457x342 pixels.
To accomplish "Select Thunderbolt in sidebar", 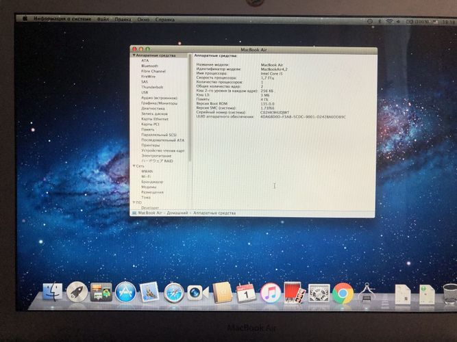I will (x=152, y=87).
